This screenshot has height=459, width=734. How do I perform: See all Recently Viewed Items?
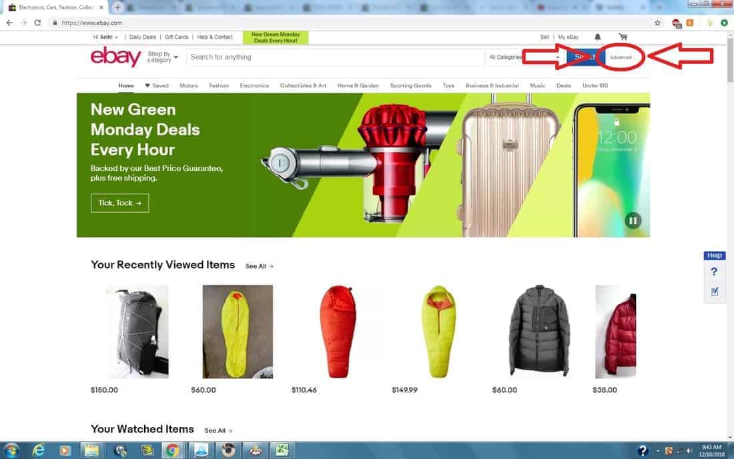(259, 266)
